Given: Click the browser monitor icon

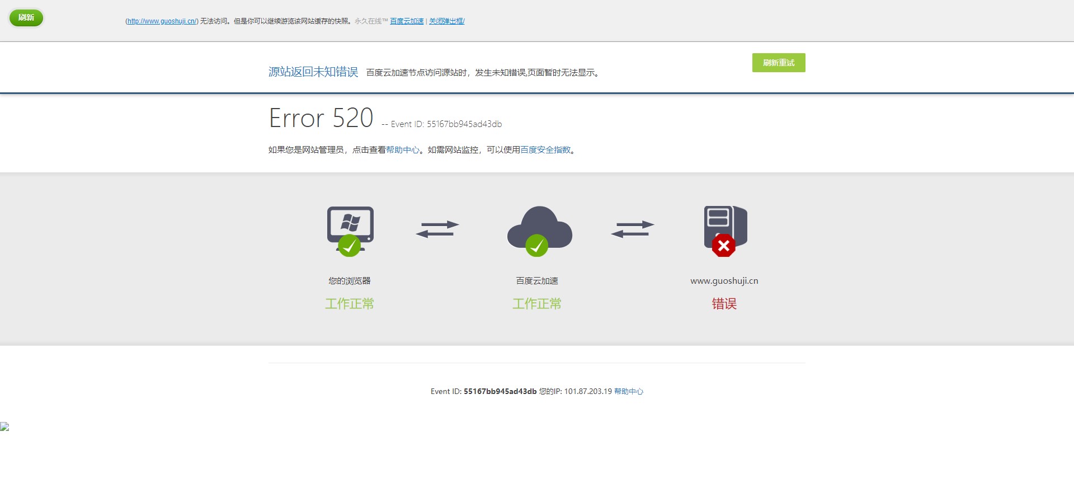Looking at the screenshot, I should click(350, 231).
